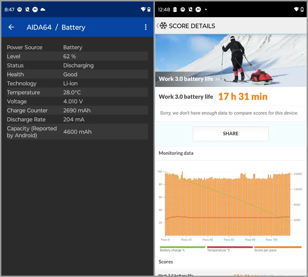308x277 pixels.
Task: Select the Status Discharging row
Action: [77, 66]
